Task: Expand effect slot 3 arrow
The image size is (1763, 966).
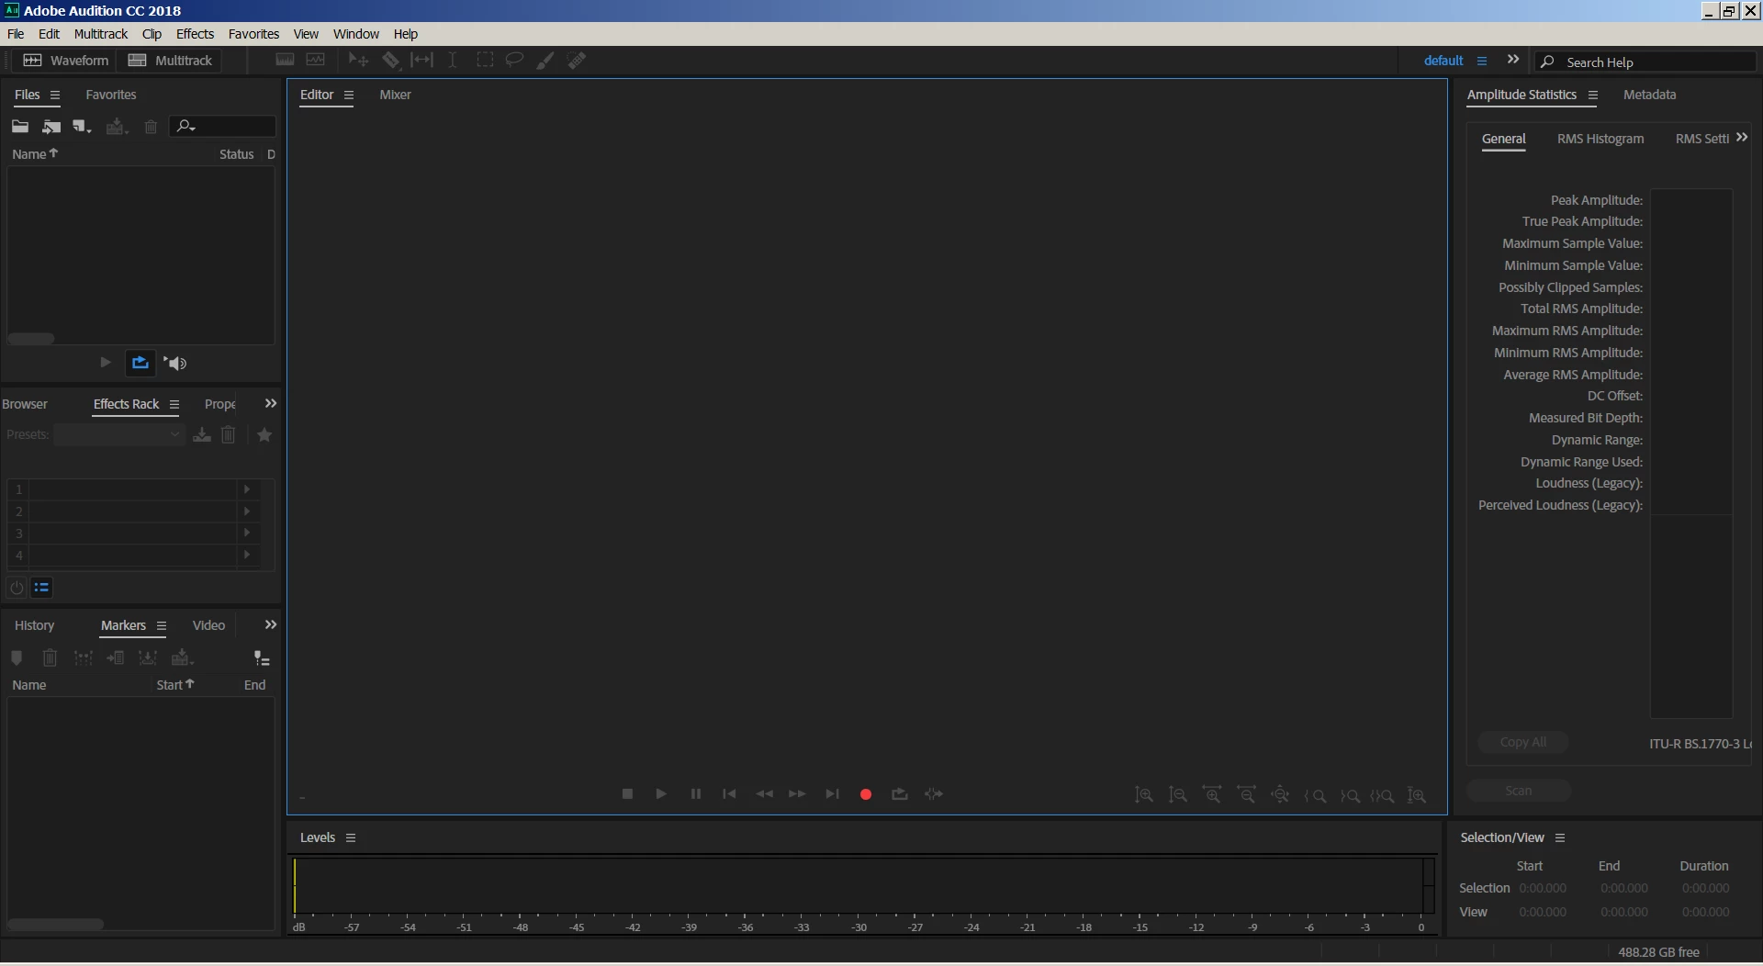Action: [x=246, y=533]
